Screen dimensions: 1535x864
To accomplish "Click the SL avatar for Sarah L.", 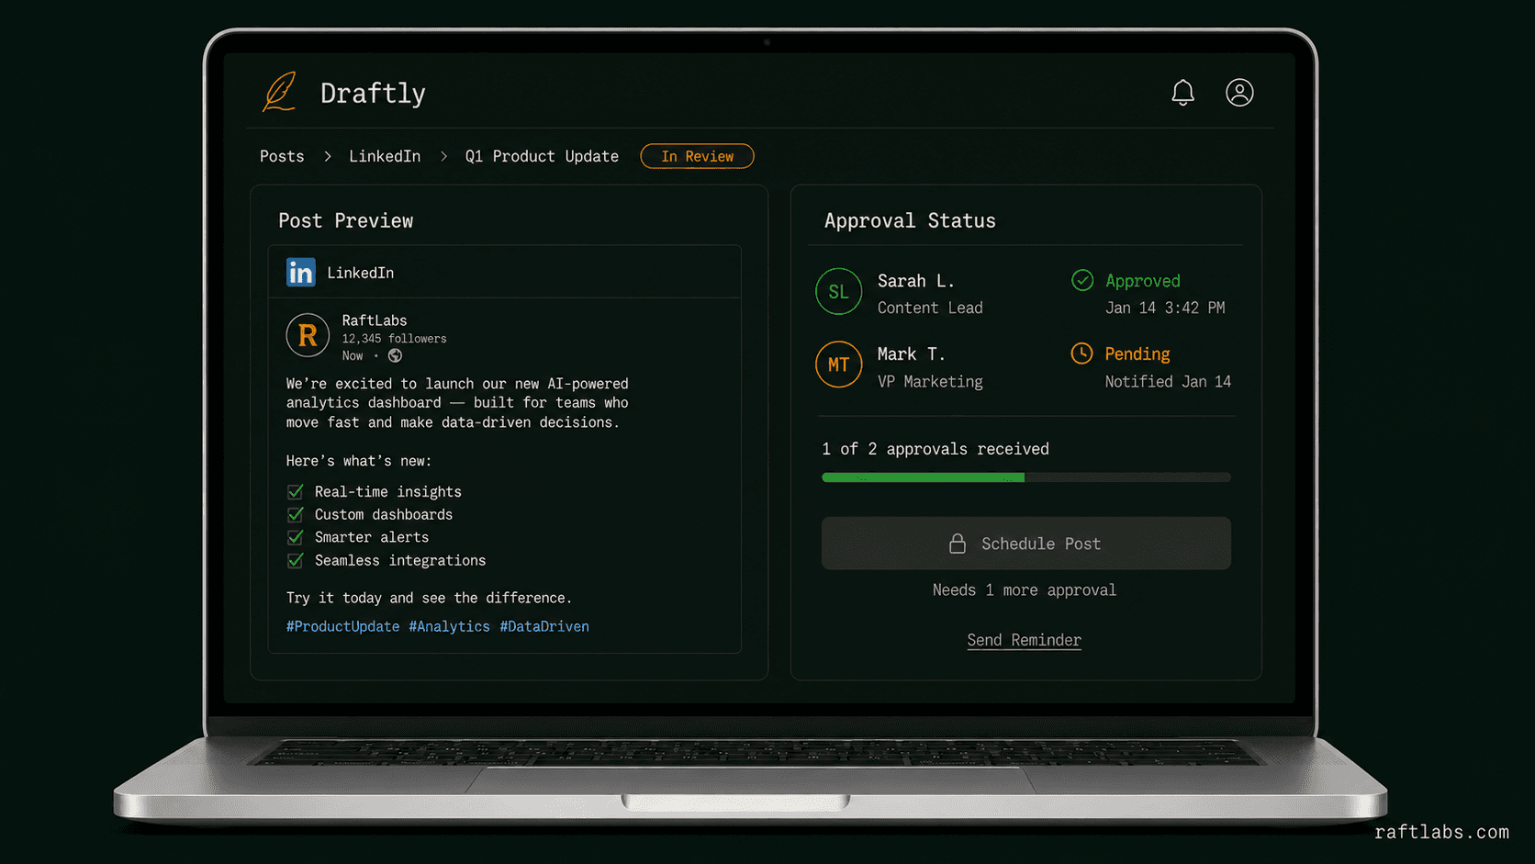I will point(838,292).
